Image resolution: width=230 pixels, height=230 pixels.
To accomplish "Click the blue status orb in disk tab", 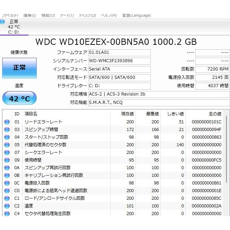I will [x=2, y=22].
